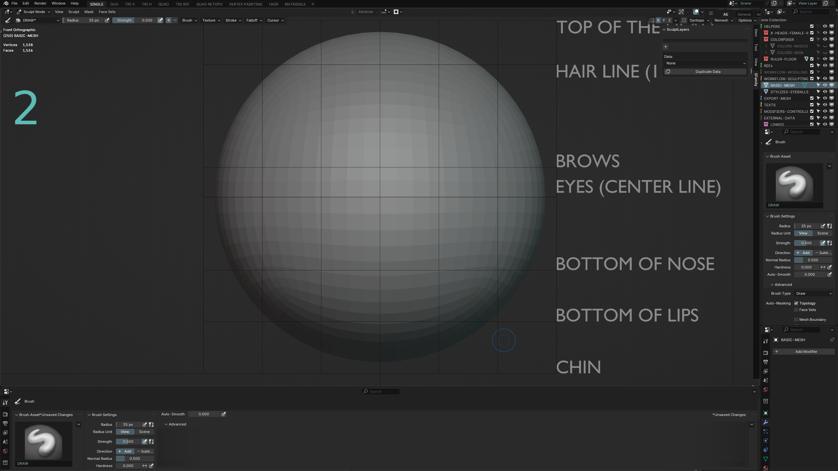Click the Add Modifier button
This screenshot has height=471, width=838.
click(804, 352)
